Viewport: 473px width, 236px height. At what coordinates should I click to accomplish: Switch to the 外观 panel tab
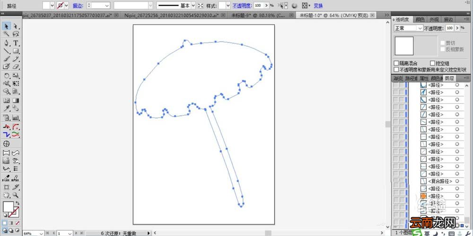pos(434,19)
